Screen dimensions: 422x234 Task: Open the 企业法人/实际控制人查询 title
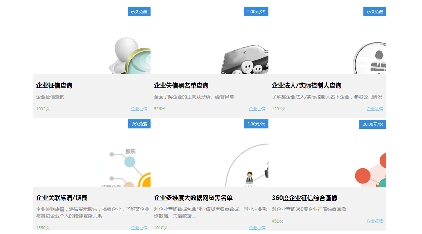(x=306, y=85)
